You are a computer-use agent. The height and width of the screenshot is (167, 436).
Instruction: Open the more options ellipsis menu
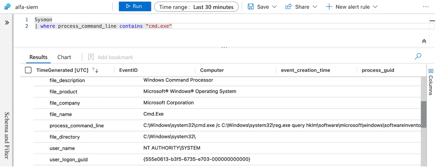pyautogui.click(x=426, y=7)
